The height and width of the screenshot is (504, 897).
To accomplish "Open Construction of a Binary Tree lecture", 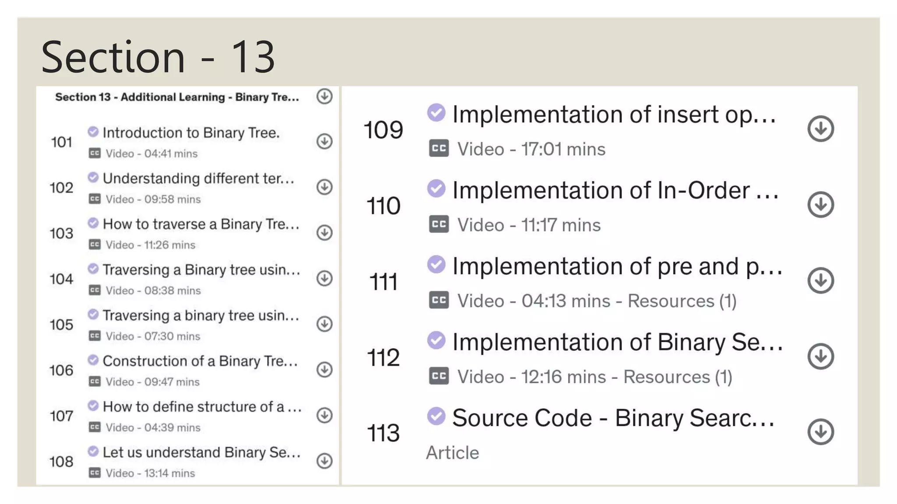I will point(200,361).
